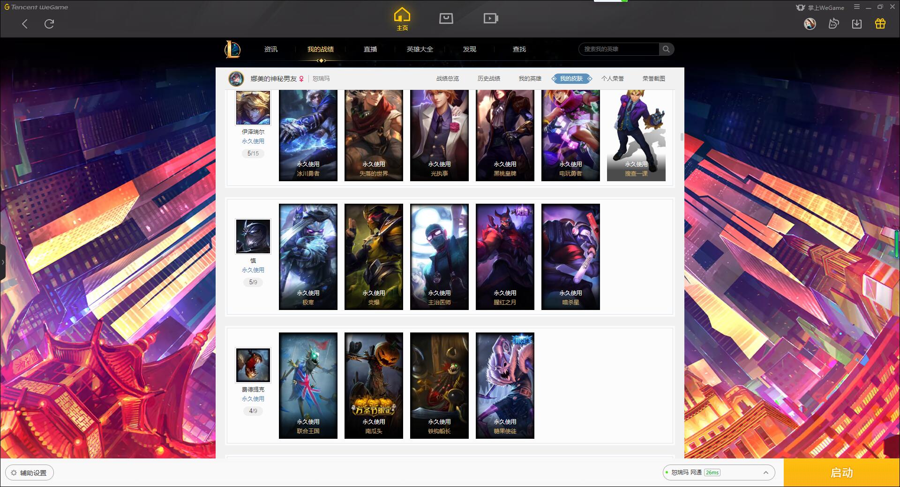Screen dimensions: 900x487
Task: Open the 暗杀星 skin card
Action: pos(570,257)
